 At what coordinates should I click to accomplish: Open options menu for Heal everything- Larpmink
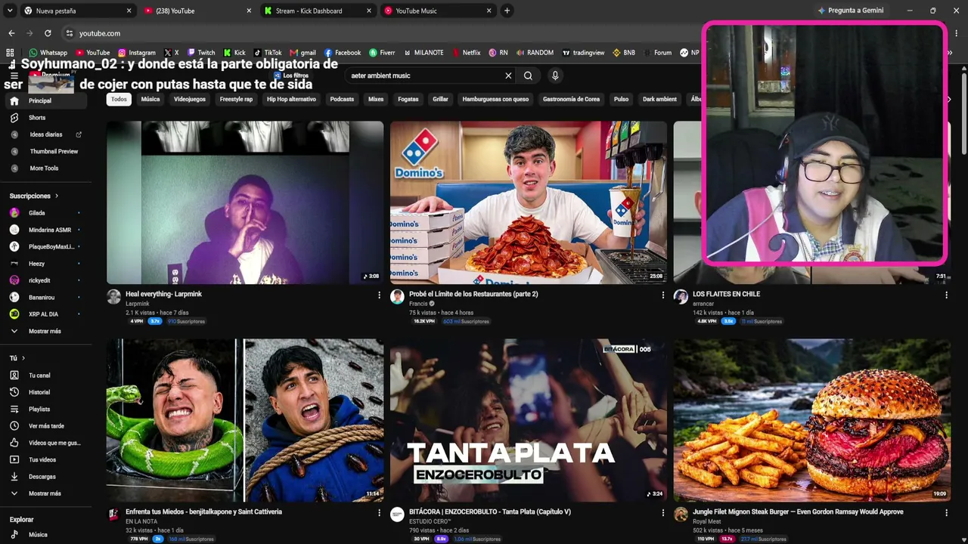379,295
